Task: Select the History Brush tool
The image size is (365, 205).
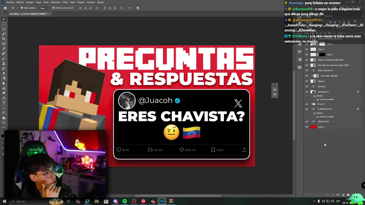Action: tap(4, 68)
